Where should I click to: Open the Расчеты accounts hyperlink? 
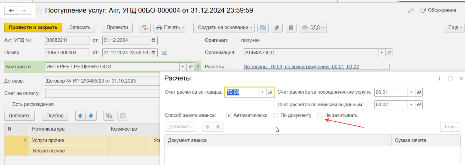pos(301,67)
